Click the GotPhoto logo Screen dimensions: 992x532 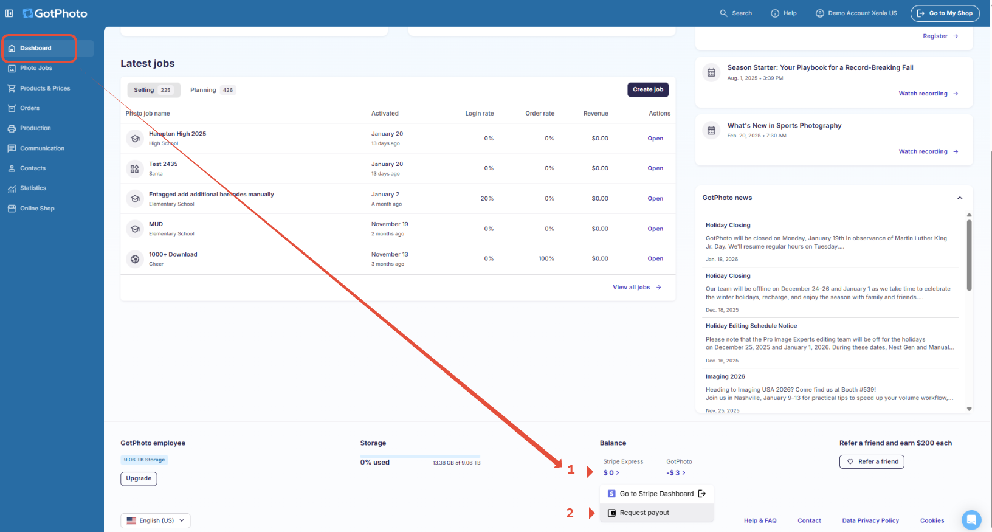[55, 13]
